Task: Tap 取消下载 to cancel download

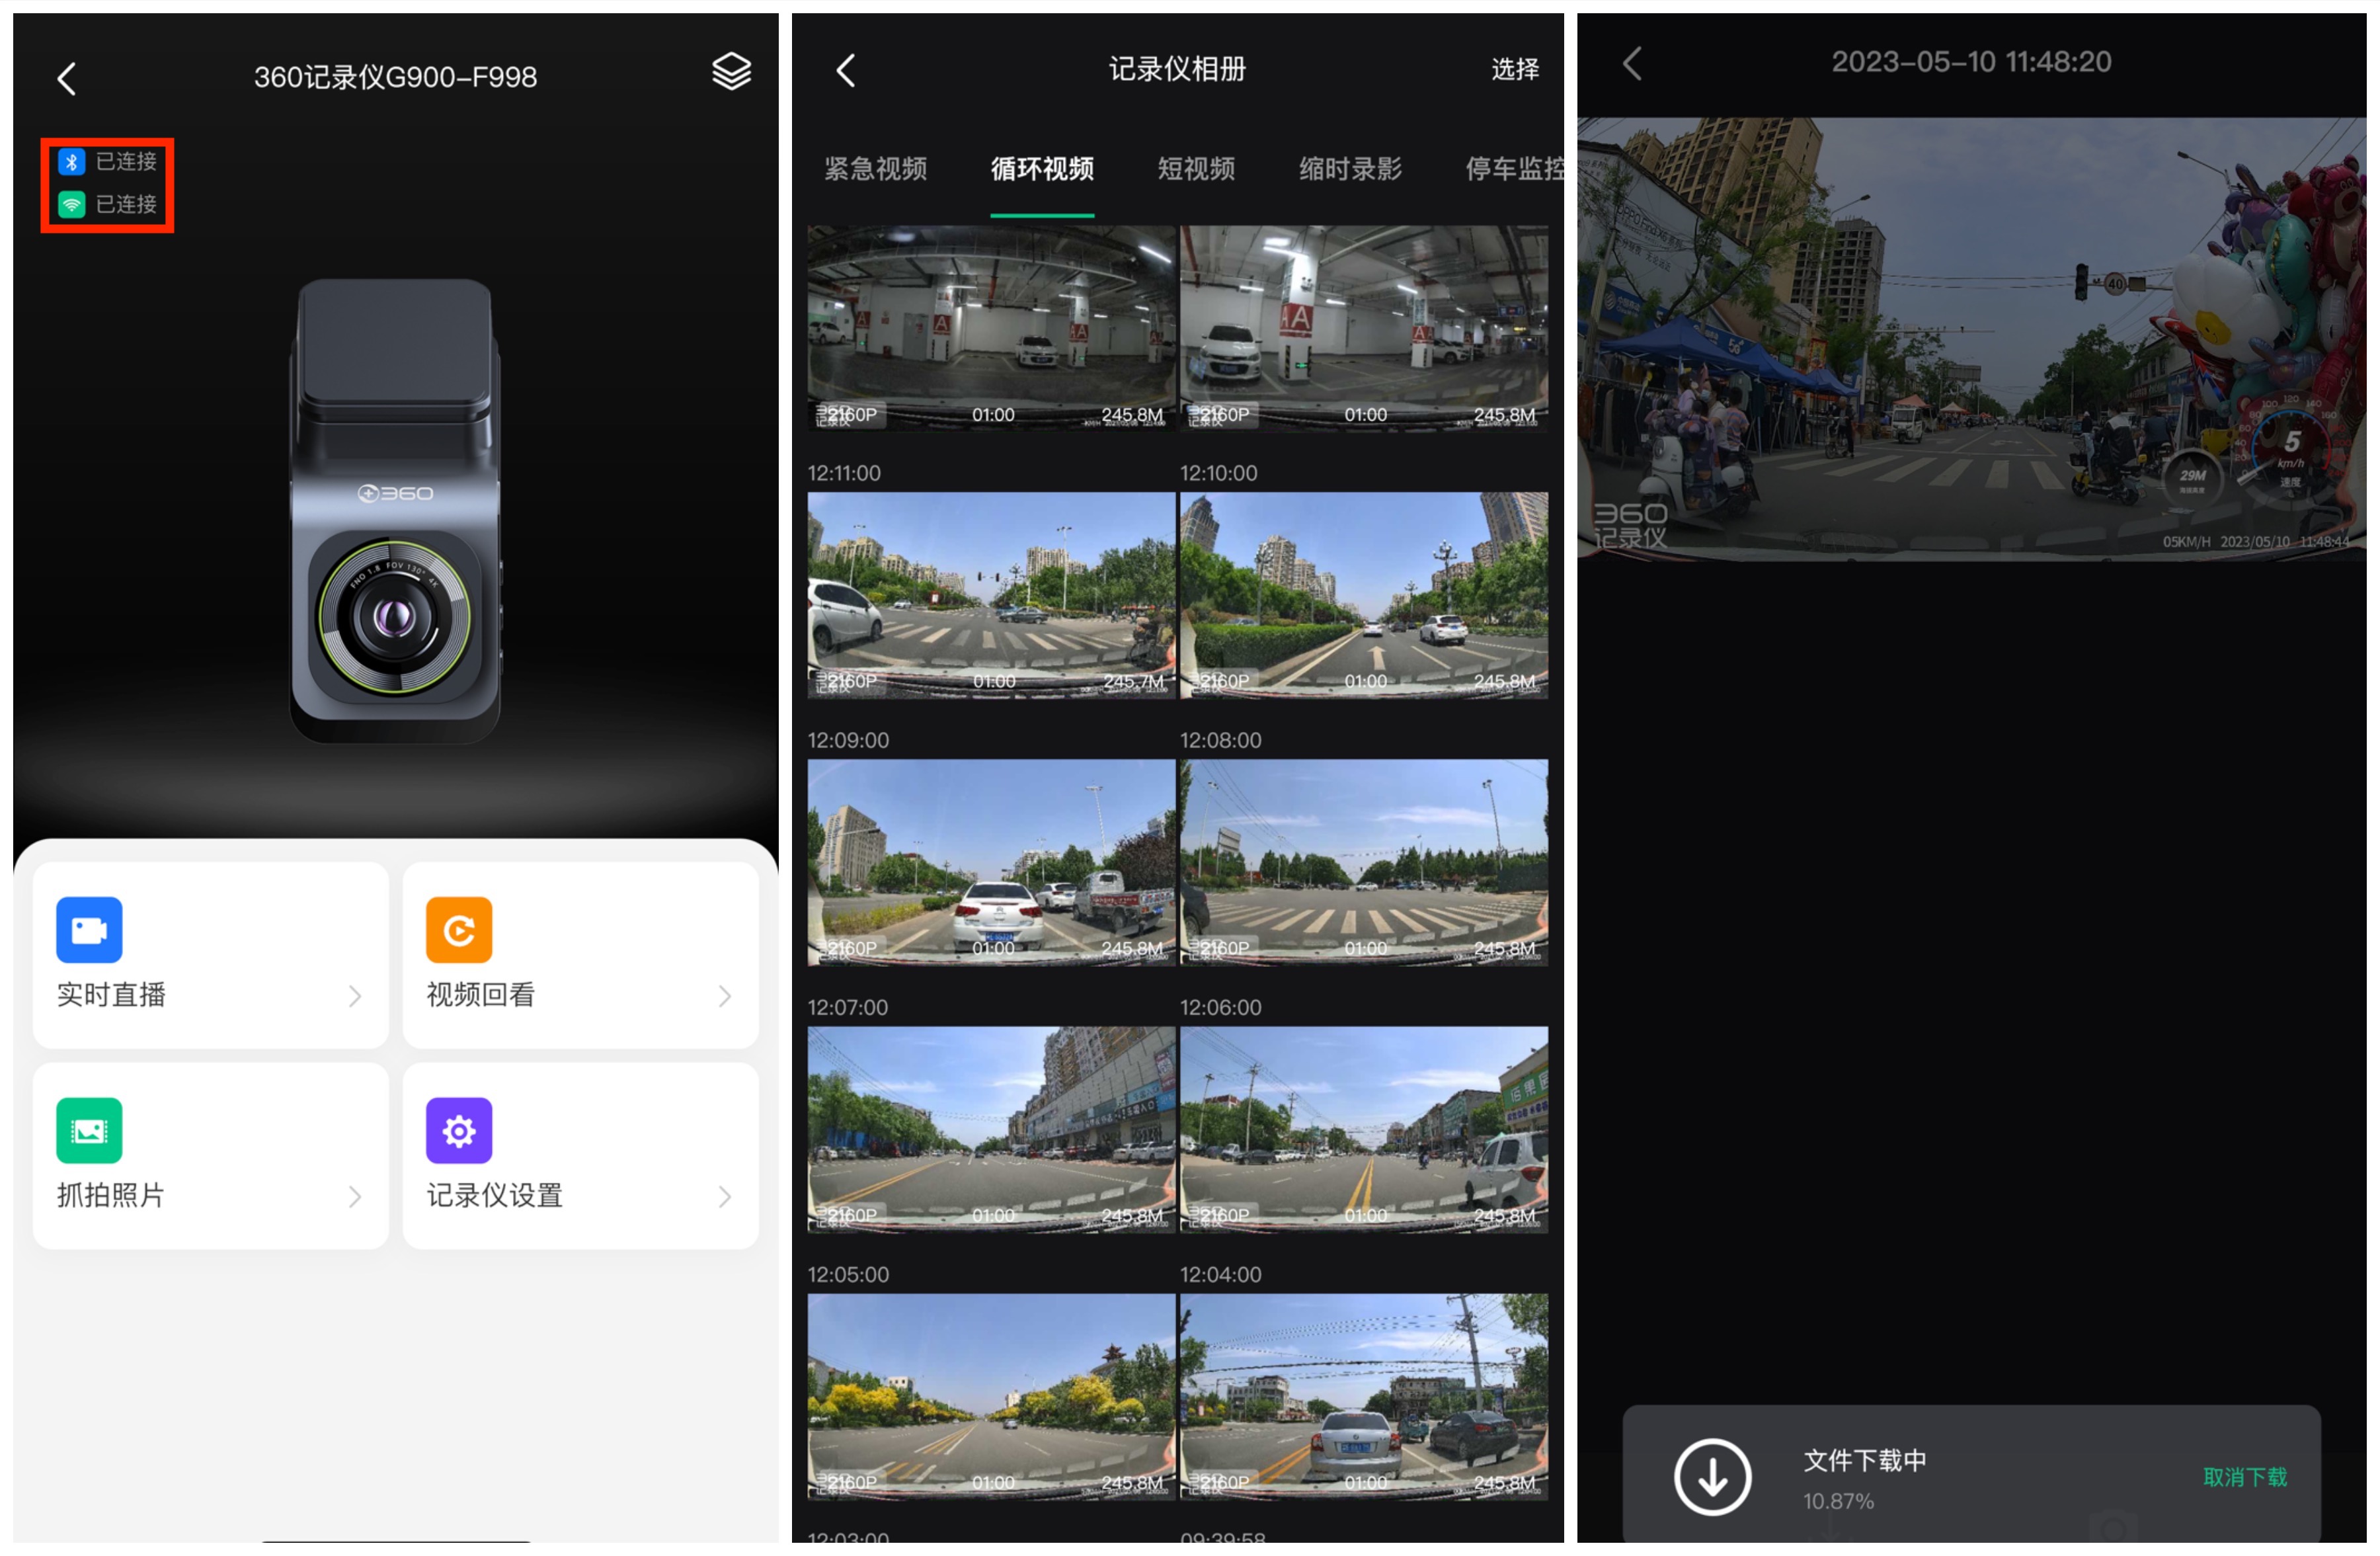Action: [x=2244, y=1477]
